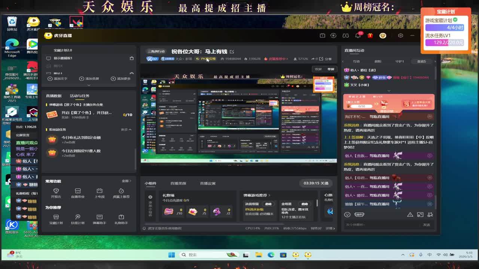Select the 小组件 tab

click(x=150, y=183)
